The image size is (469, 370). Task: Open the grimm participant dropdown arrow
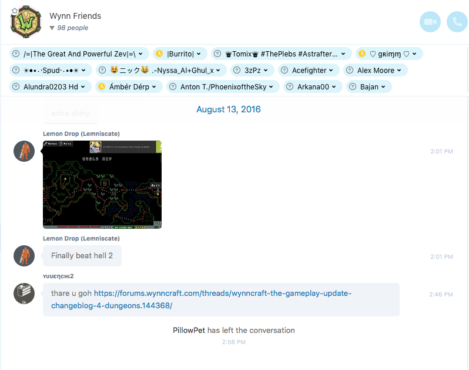(414, 54)
